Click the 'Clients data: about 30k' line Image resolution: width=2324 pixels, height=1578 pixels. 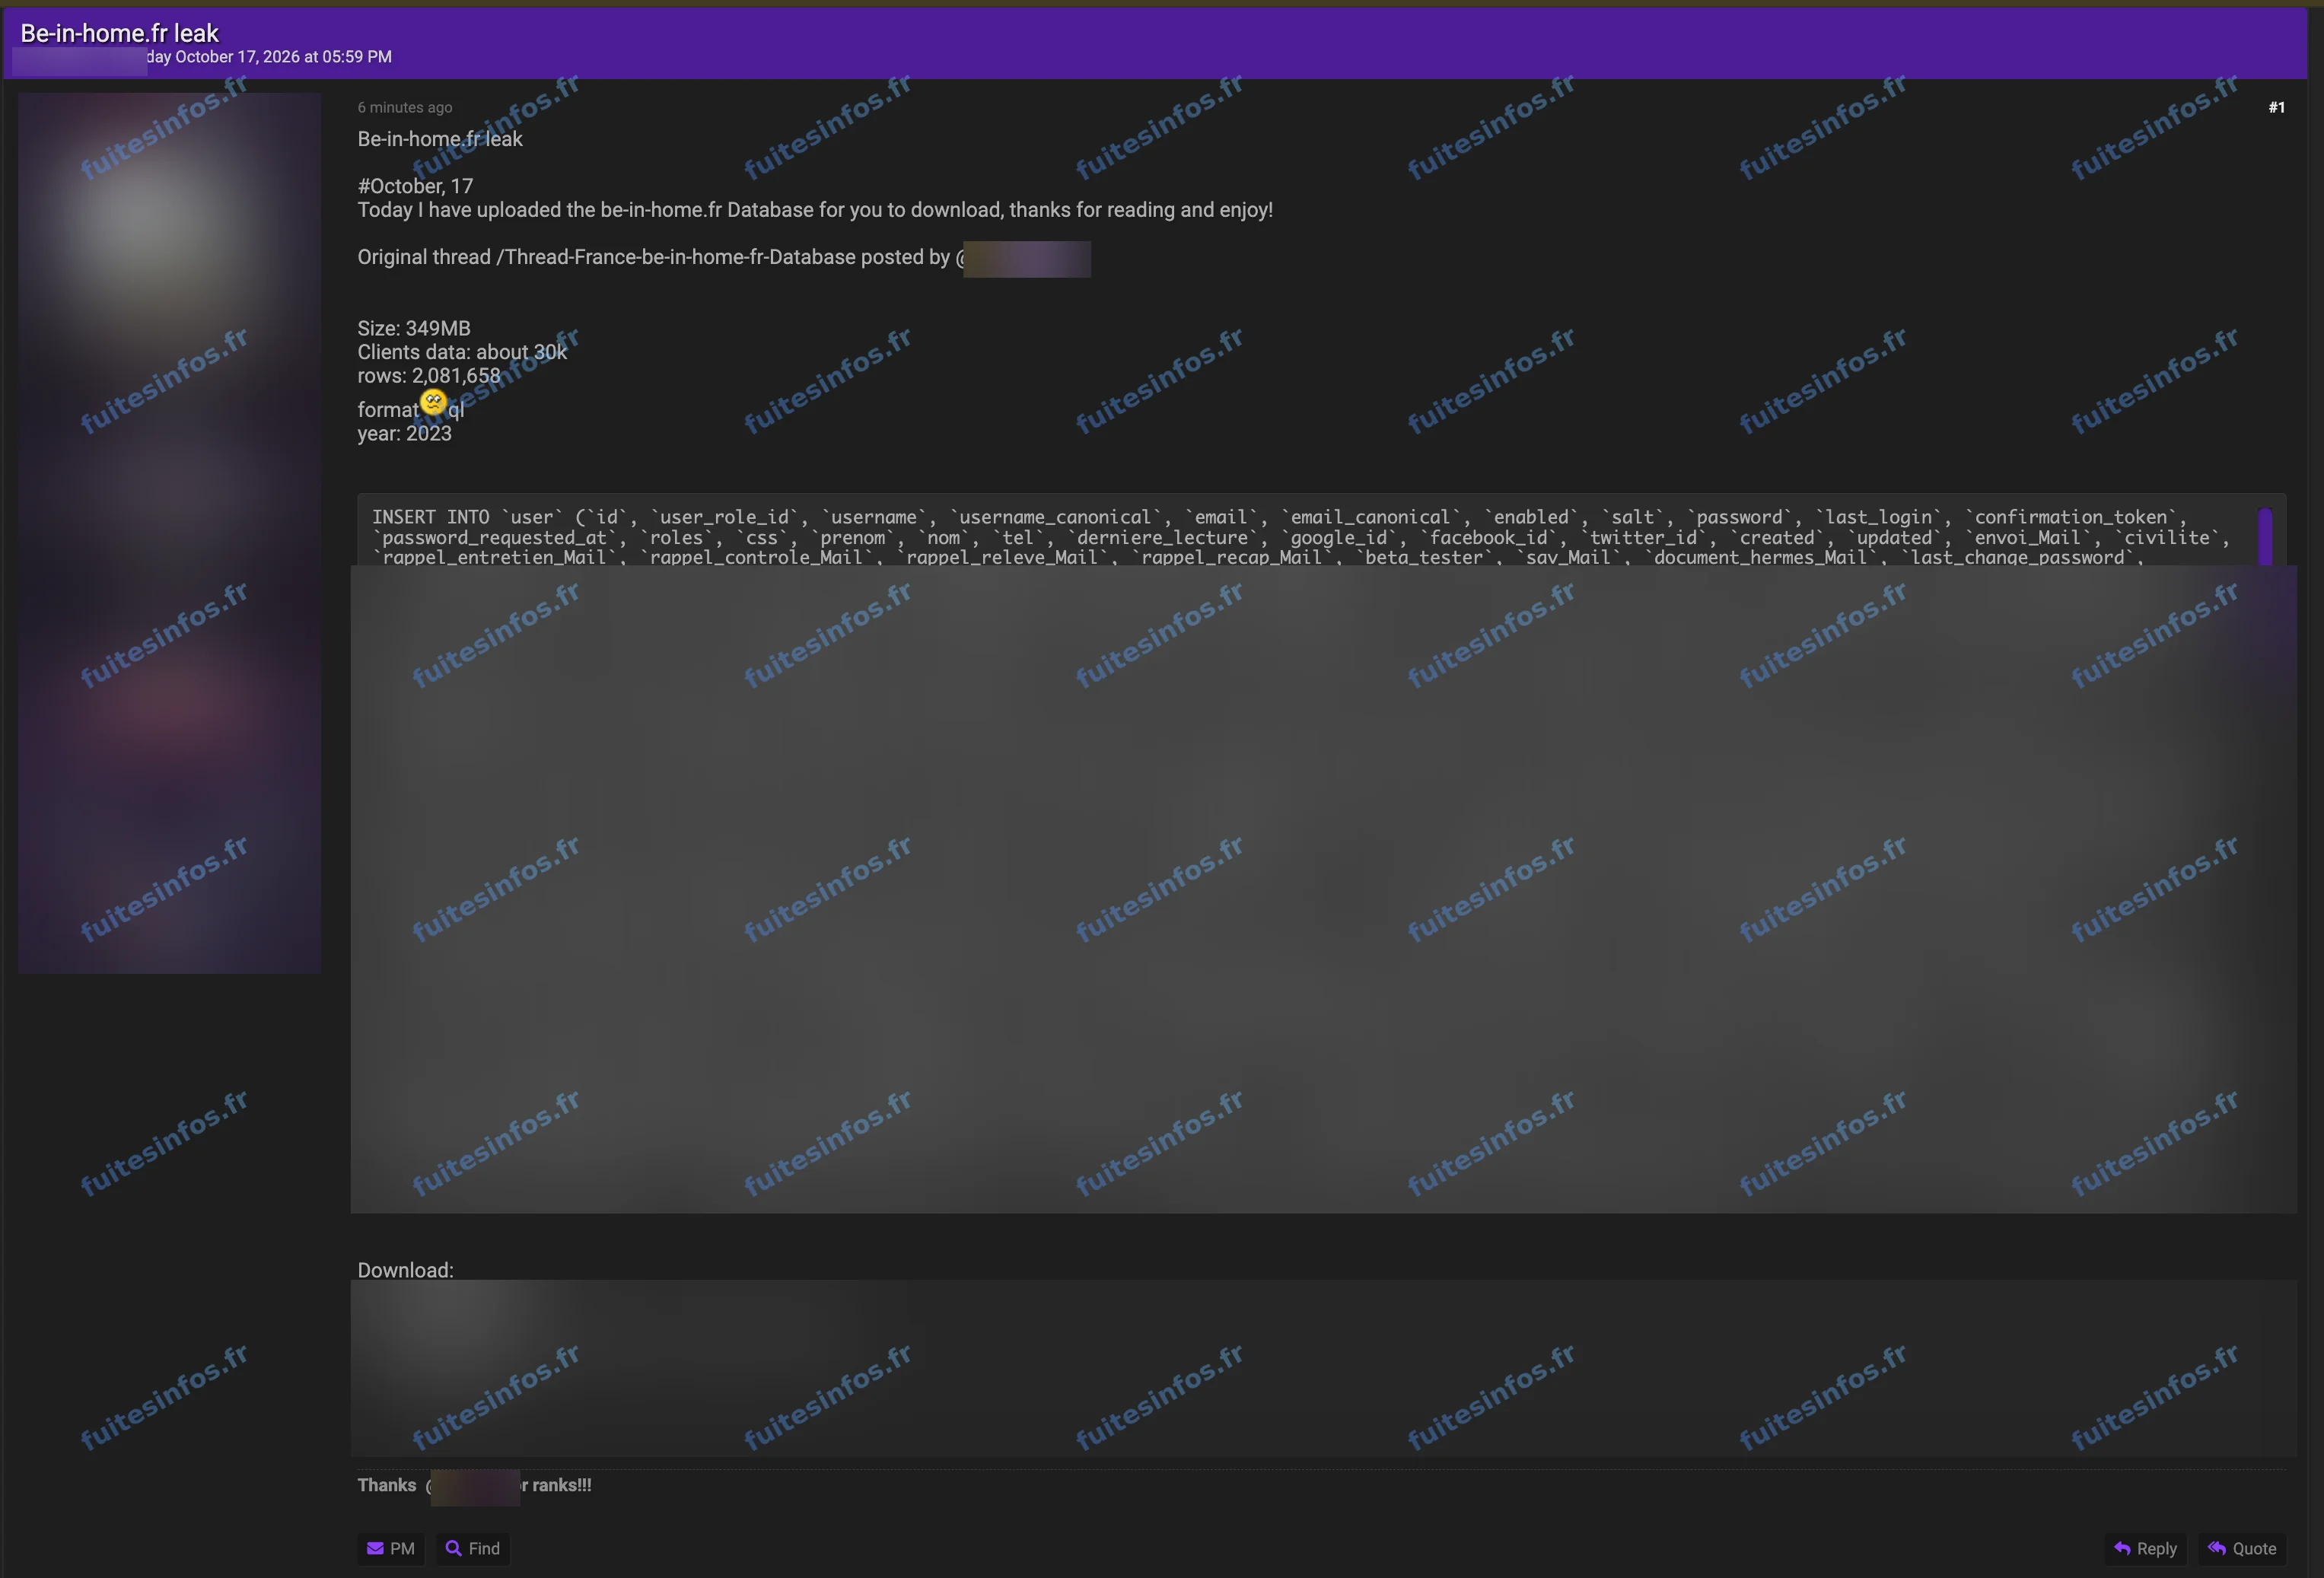(462, 352)
